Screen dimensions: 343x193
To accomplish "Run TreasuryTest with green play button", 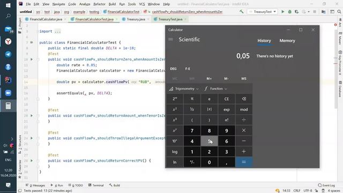I will tap(282, 12).
